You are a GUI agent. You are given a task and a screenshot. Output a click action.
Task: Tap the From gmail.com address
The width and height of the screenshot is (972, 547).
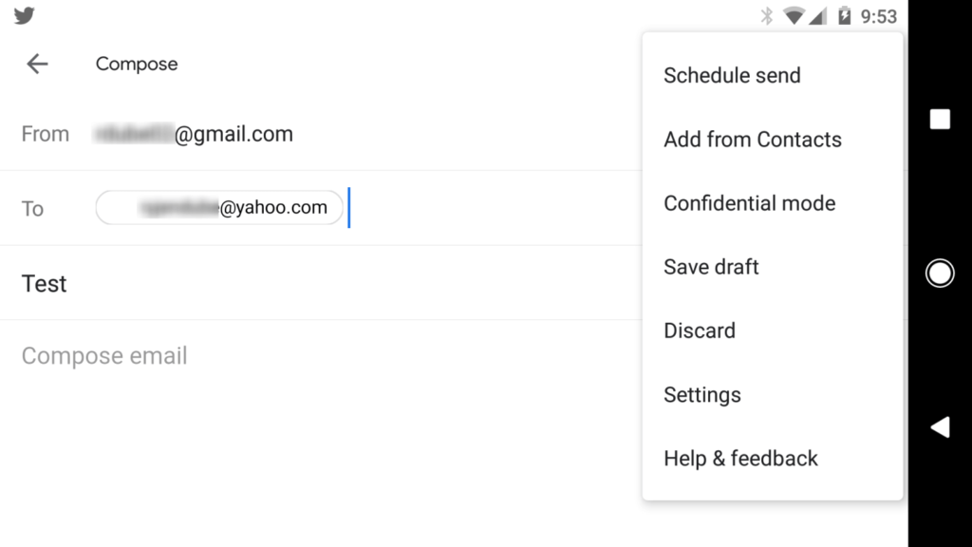[194, 134]
